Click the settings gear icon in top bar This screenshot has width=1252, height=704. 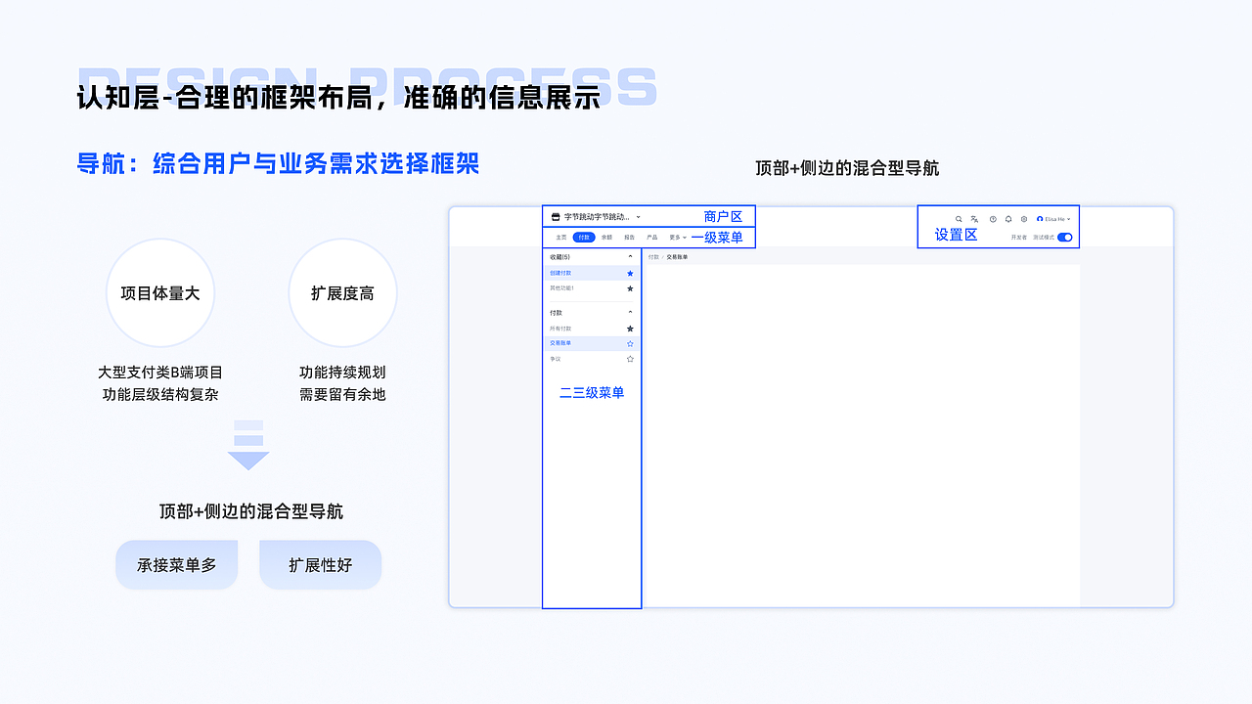[x=1024, y=219]
